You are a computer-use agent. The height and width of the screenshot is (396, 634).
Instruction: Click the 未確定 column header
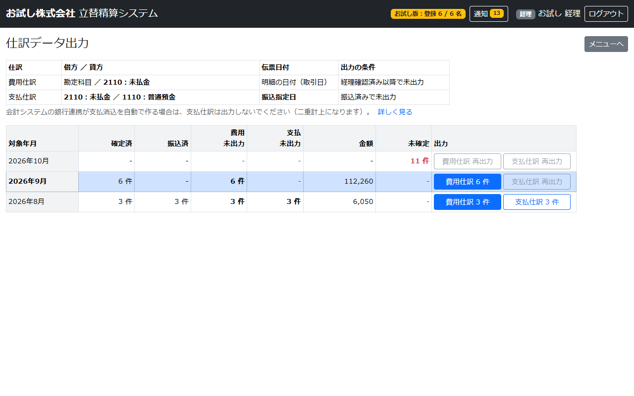pos(404,139)
